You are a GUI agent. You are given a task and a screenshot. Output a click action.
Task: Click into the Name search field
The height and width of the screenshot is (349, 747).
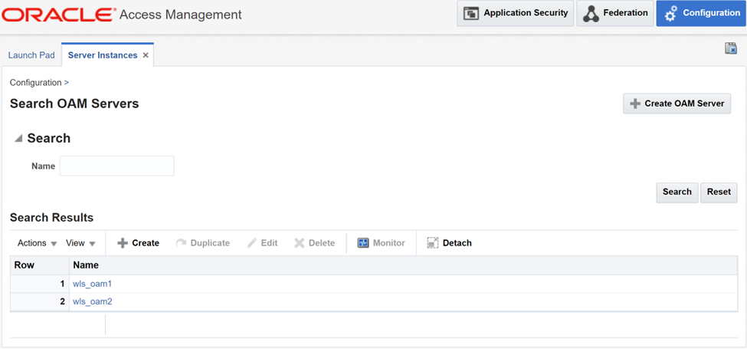pyautogui.click(x=116, y=166)
